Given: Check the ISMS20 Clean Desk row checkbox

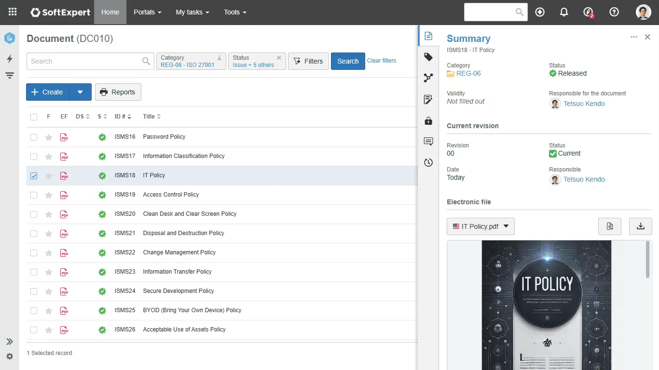Looking at the screenshot, I should tap(34, 214).
